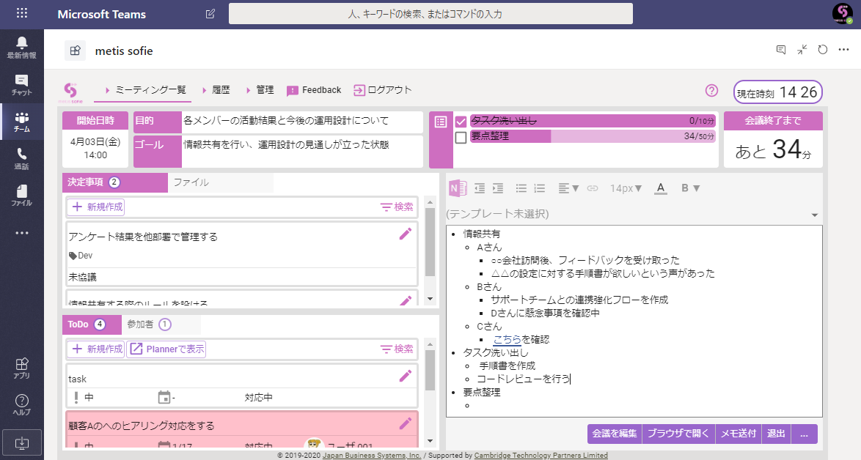Open Apps store in the sidebar
Screen dimensions: 861x460
click(x=22, y=368)
